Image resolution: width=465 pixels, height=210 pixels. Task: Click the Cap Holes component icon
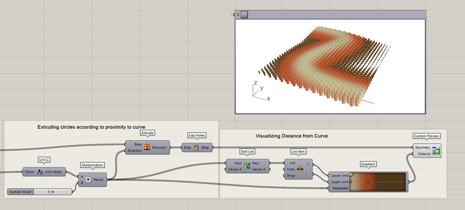click(196, 148)
